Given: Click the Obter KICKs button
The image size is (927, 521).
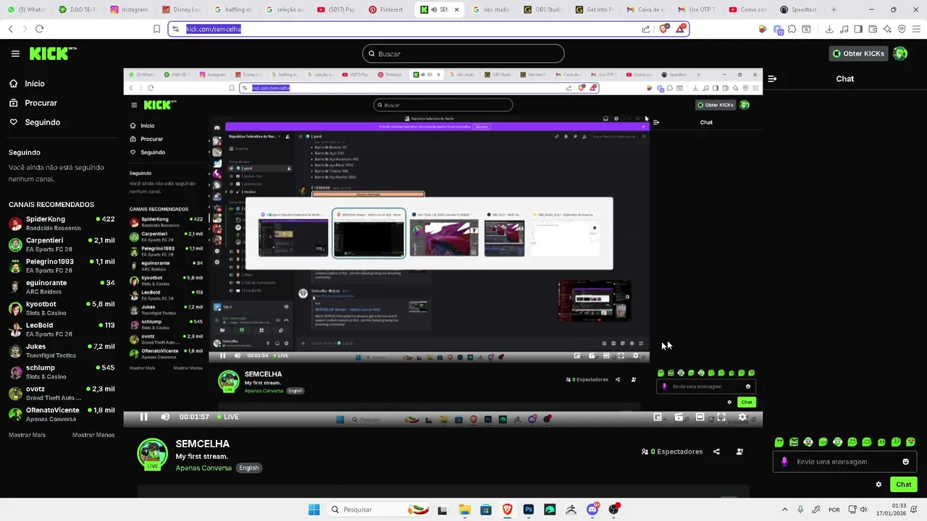Looking at the screenshot, I should (858, 54).
